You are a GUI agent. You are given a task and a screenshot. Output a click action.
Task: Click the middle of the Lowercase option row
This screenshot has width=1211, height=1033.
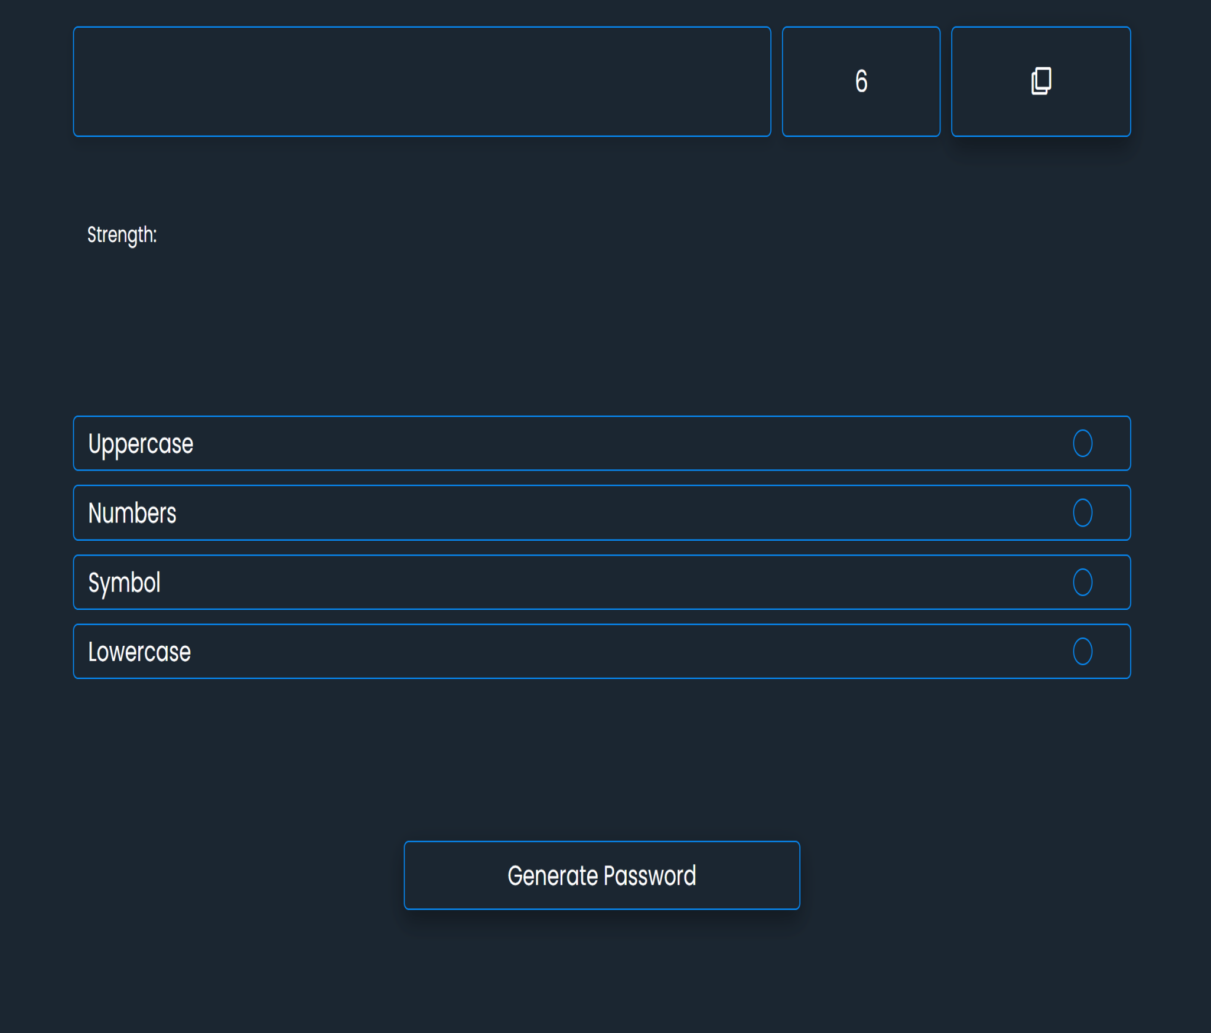[x=601, y=651]
